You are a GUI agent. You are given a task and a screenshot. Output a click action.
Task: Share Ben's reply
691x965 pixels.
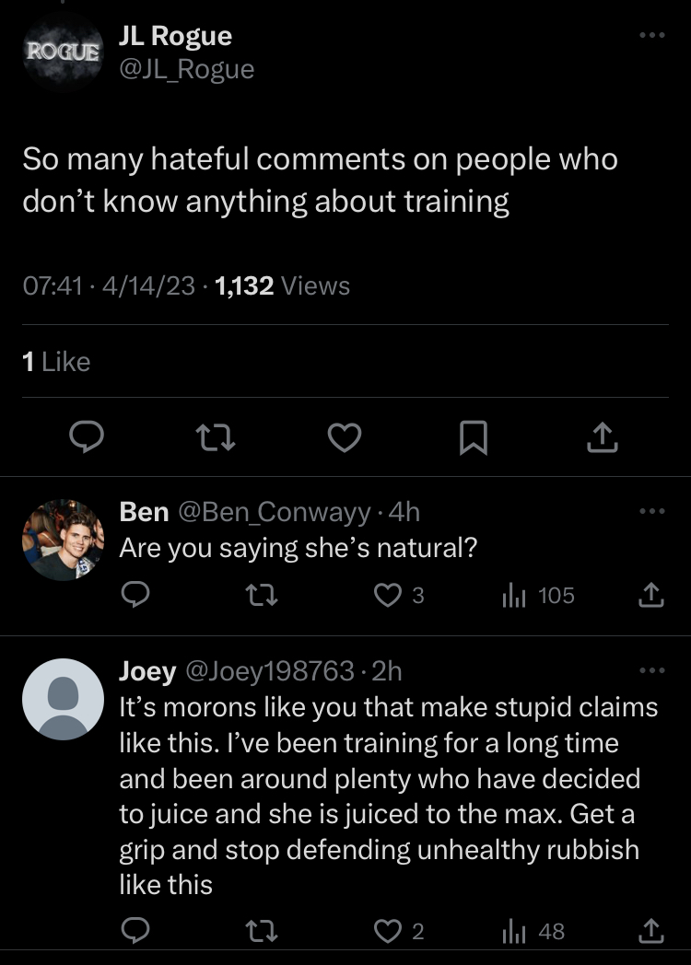click(650, 596)
